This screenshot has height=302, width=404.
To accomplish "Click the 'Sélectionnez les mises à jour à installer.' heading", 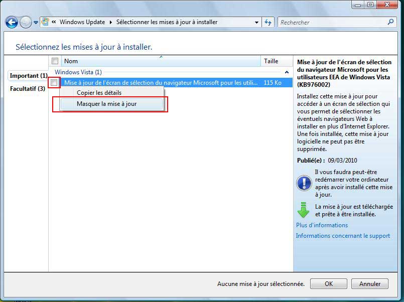I will coord(84,47).
